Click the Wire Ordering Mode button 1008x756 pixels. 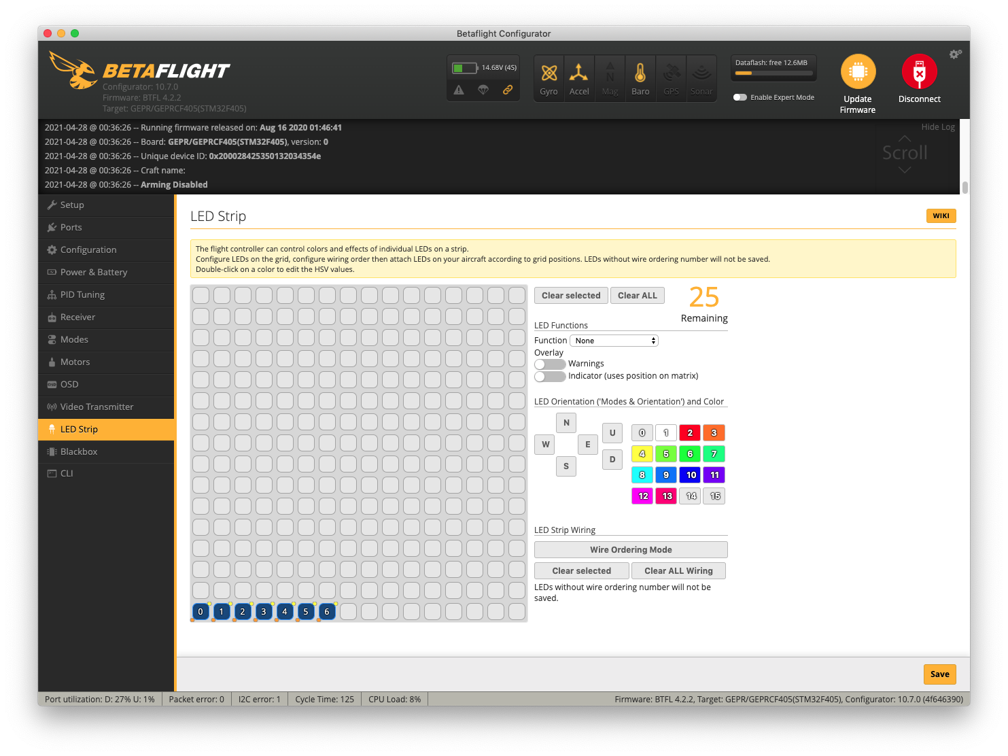(631, 549)
